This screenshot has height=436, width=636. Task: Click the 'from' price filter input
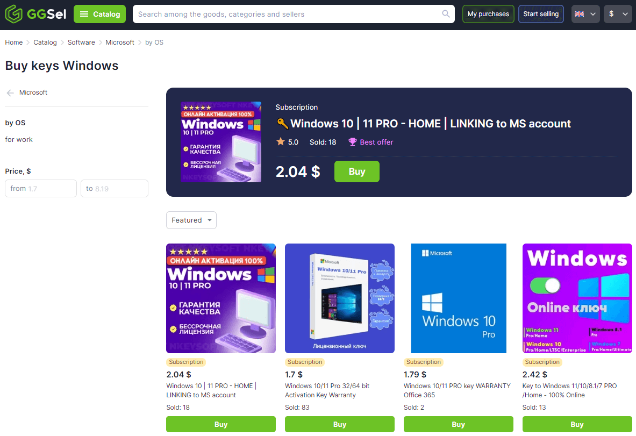point(40,188)
